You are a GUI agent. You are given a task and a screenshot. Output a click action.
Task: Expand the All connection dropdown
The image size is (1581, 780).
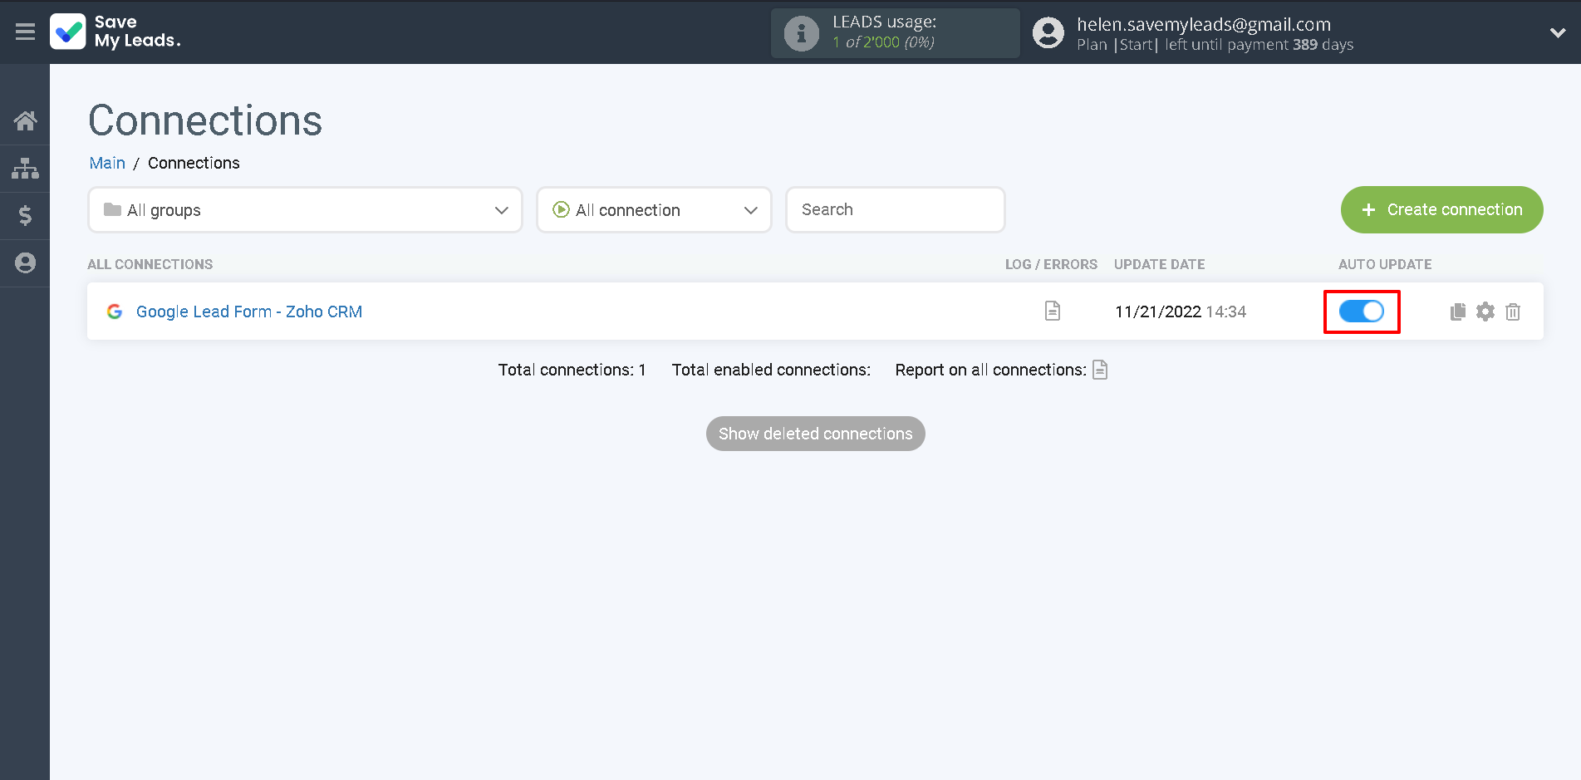pyautogui.click(x=654, y=210)
